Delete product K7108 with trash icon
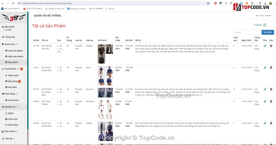This screenshot has width=276, height=145. coord(271,46)
